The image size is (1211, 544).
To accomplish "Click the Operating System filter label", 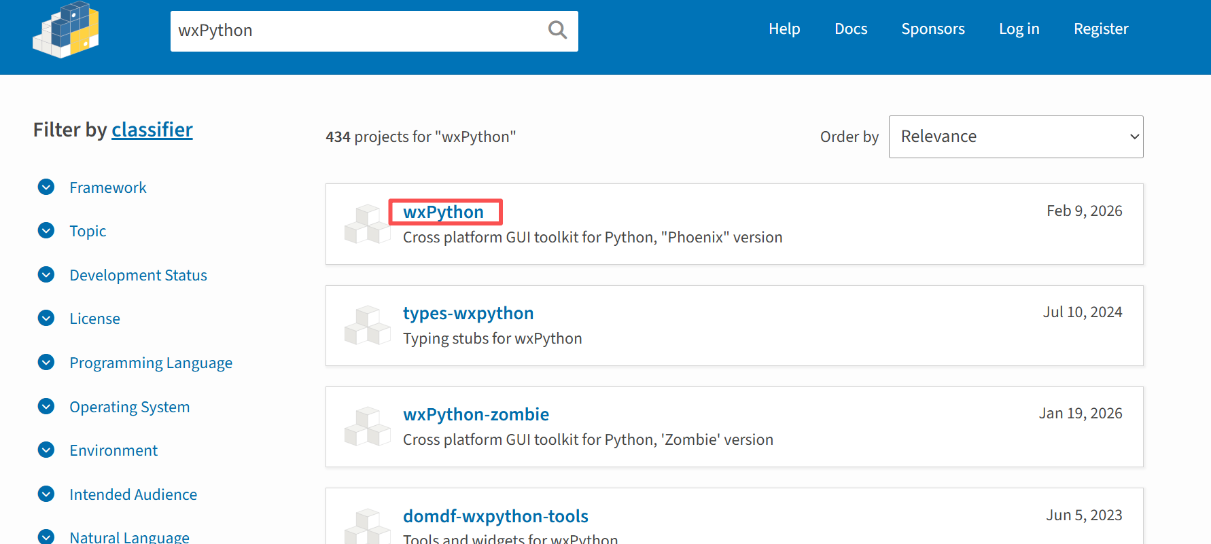I will click(x=130, y=407).
